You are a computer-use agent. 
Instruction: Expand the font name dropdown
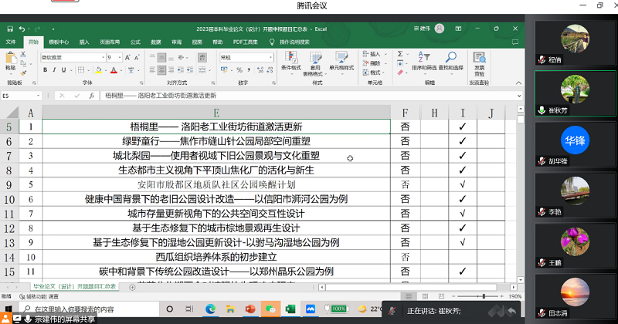(x=101, y=57)
